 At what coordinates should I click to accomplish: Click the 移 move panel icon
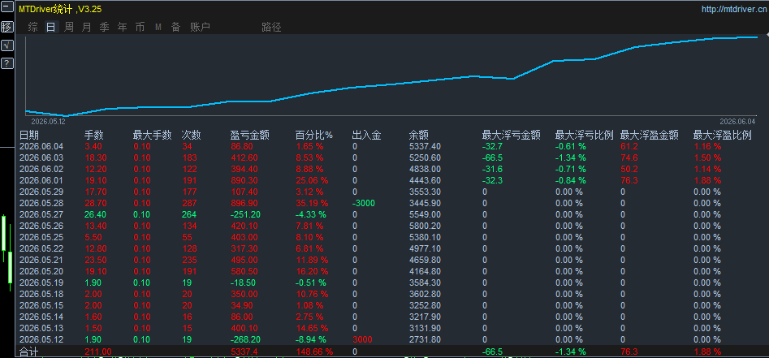(7, 27)
